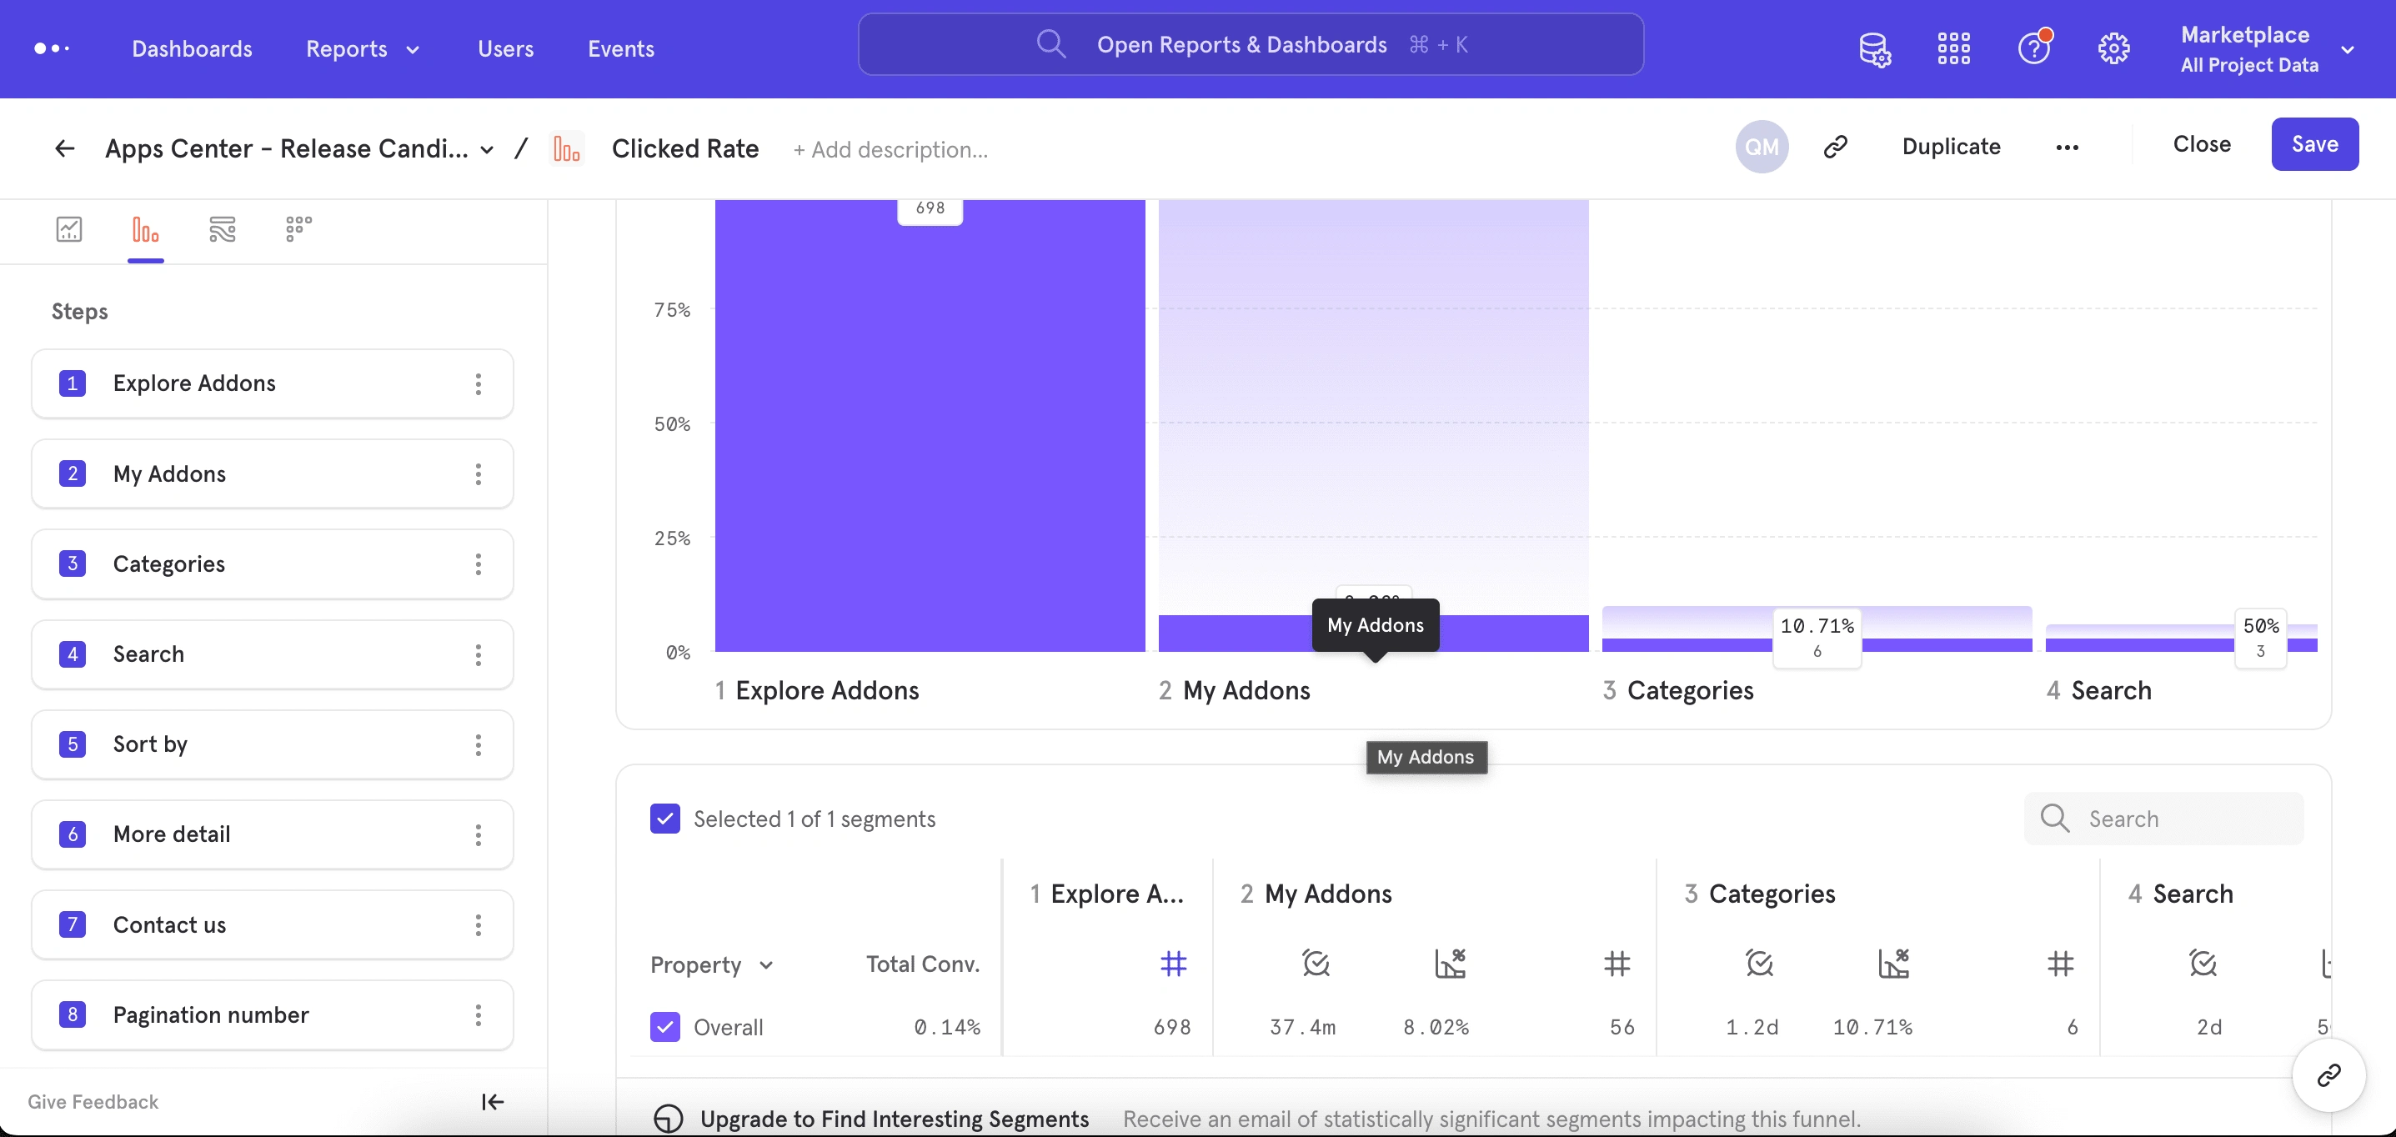Screen dimensions: 2396x1137
Task: Click Open Reports & Dashboards search bar
Action: point(1250,43)
